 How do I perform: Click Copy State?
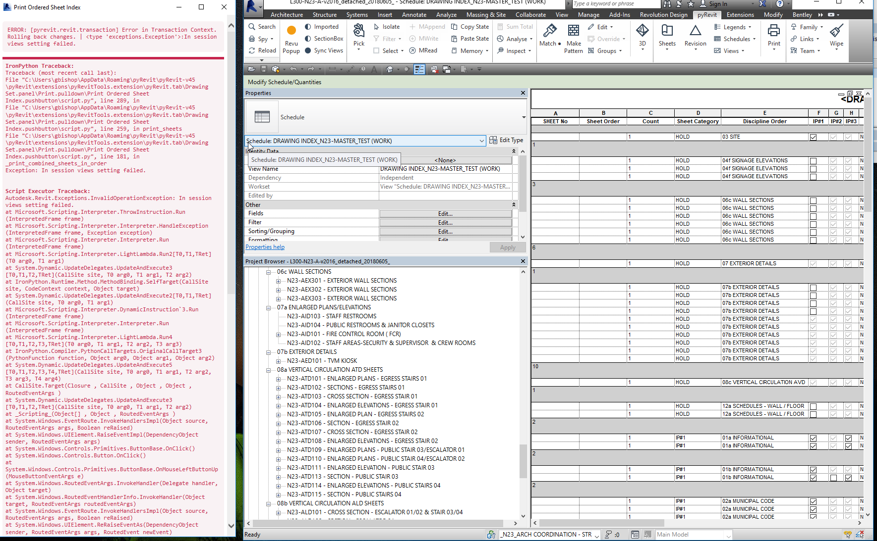point(469,27)
